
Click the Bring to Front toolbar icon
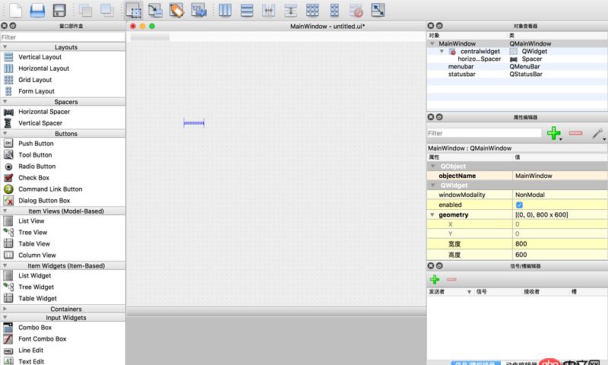point(107,10)
